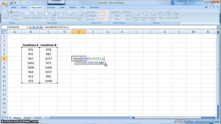The width and height of the screenshot is (221, 124).
Task: Save the workbook from Quick Access Toolbar
Action: coord(11,3)
